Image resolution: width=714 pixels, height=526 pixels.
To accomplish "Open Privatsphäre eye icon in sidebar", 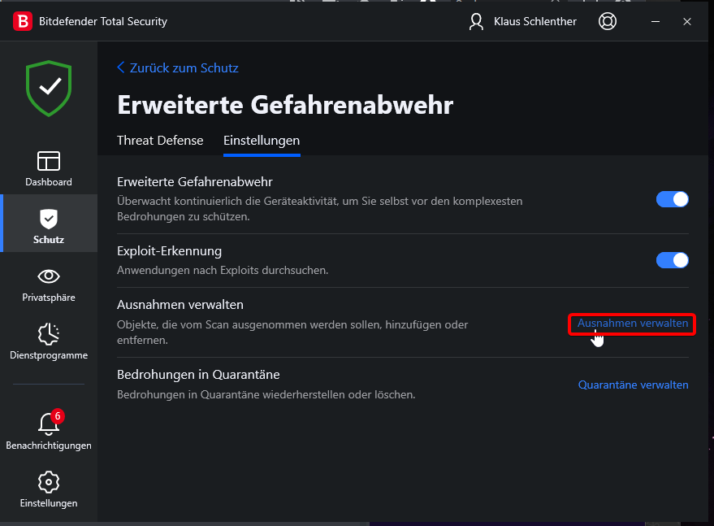I will point(49,276).
